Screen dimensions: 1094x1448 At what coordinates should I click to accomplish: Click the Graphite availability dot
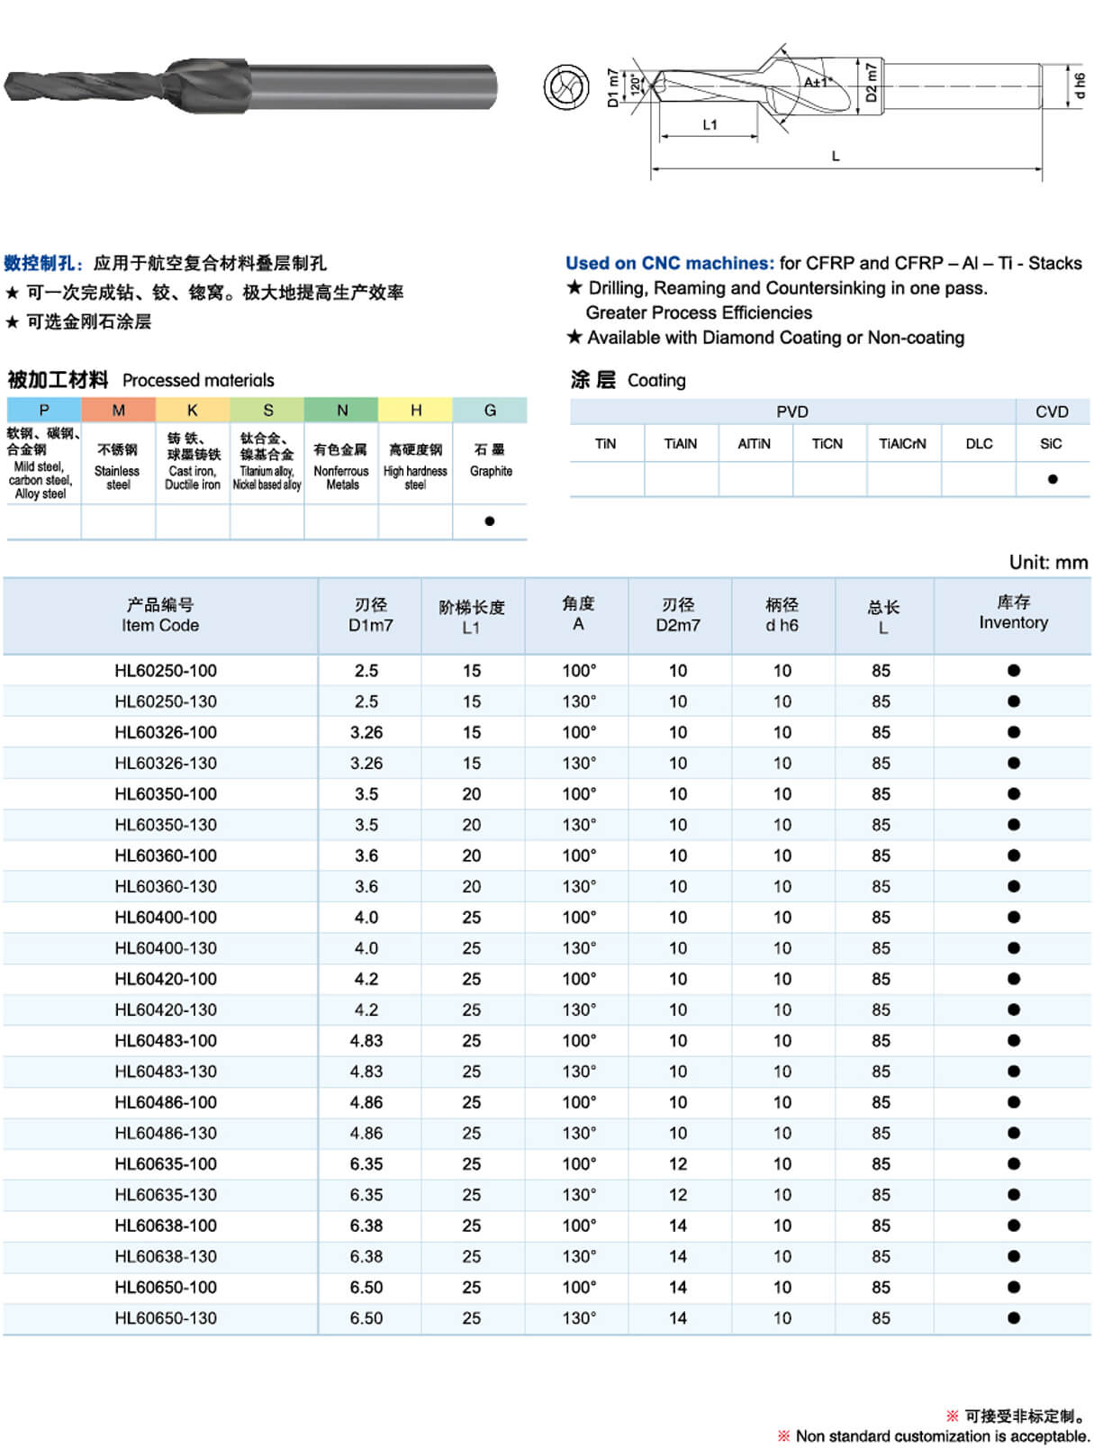coord(490,520)
